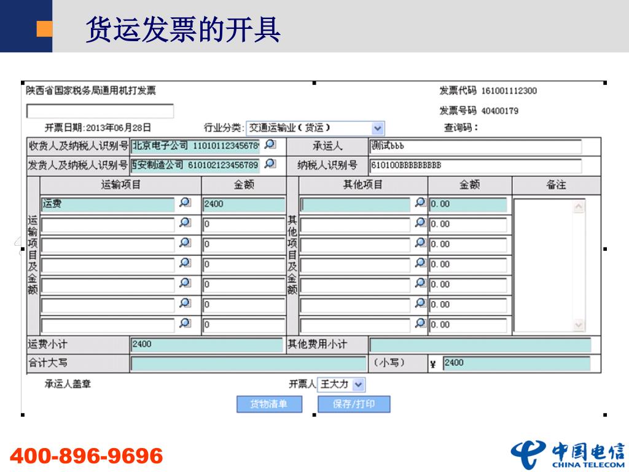
Task: Click the first 其他项目 amount 0.00 field
Action: (468, 204)
